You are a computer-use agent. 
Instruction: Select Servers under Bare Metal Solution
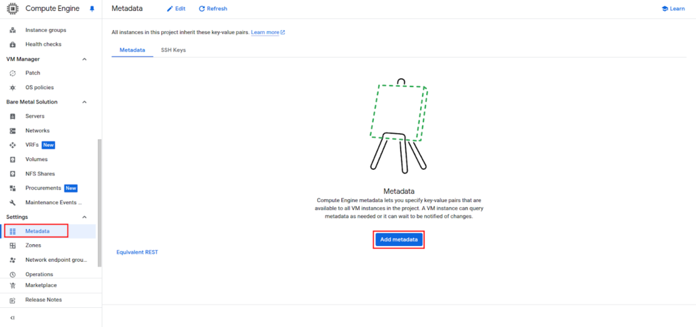(x=35, y=116)
